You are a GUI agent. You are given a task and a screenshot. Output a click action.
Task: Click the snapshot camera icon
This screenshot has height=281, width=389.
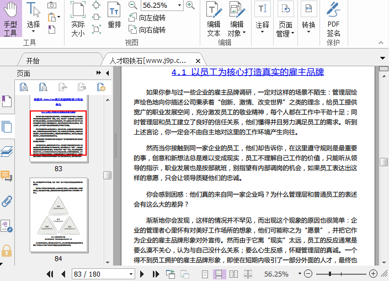pyautogui.click(x=52, y=5)
